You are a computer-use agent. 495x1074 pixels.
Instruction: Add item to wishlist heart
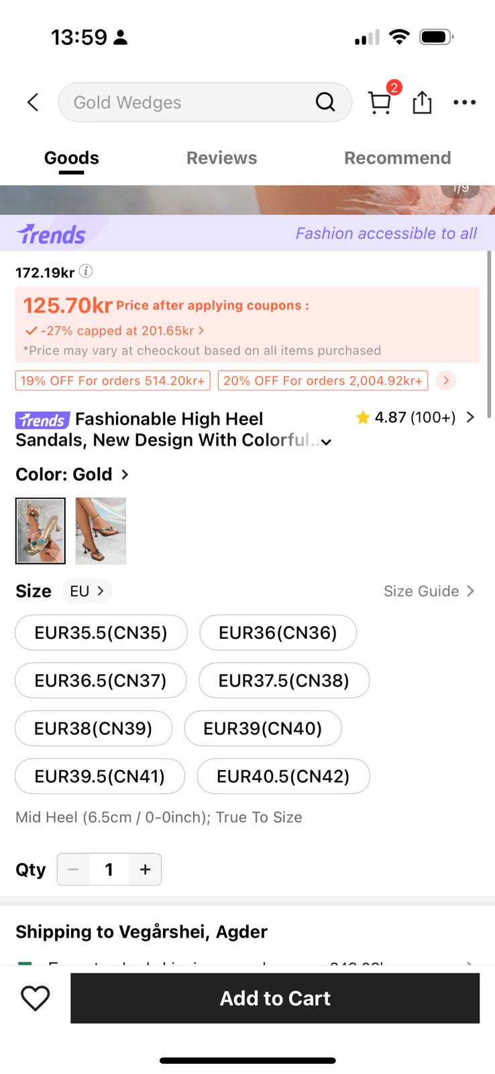pyautogui.click(x=36, y=998)
